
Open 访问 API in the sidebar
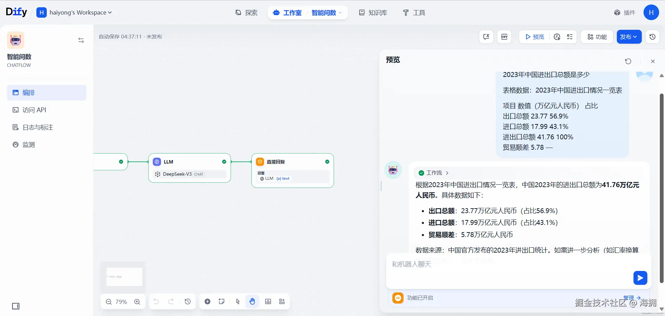click(x=46, y=110)
